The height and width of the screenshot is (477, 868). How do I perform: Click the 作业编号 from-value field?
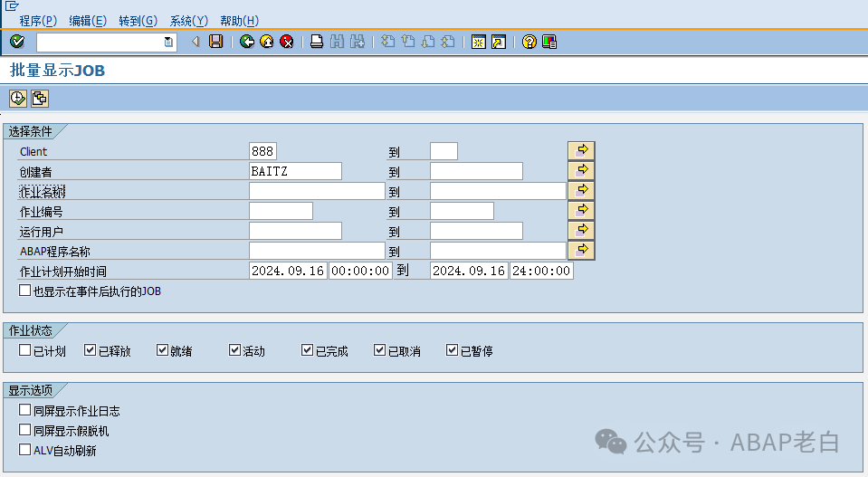click(281, 211)
